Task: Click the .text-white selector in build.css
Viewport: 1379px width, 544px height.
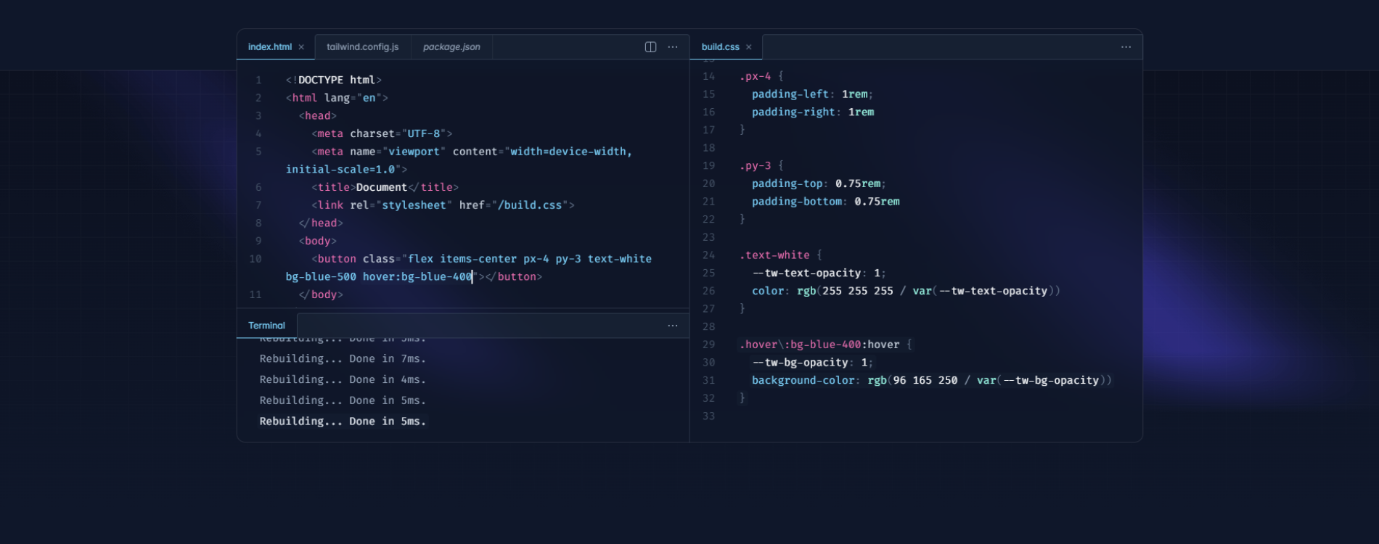Action: [774, 255]
